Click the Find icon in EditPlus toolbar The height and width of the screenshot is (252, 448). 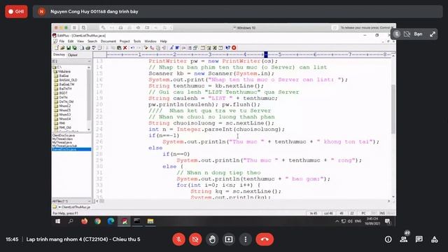(x=146, y=48)
